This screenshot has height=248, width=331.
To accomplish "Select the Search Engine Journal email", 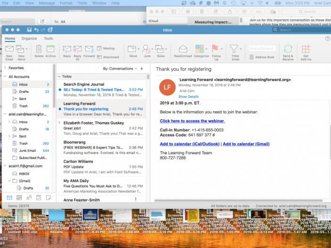I will click(x=101, y=90).
